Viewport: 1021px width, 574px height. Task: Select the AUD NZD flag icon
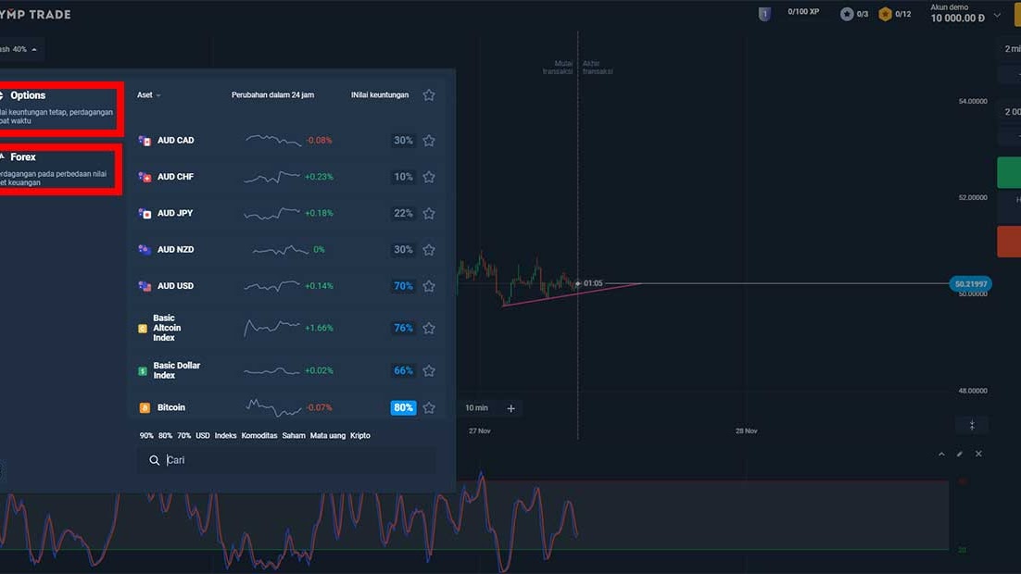point(145,249)
